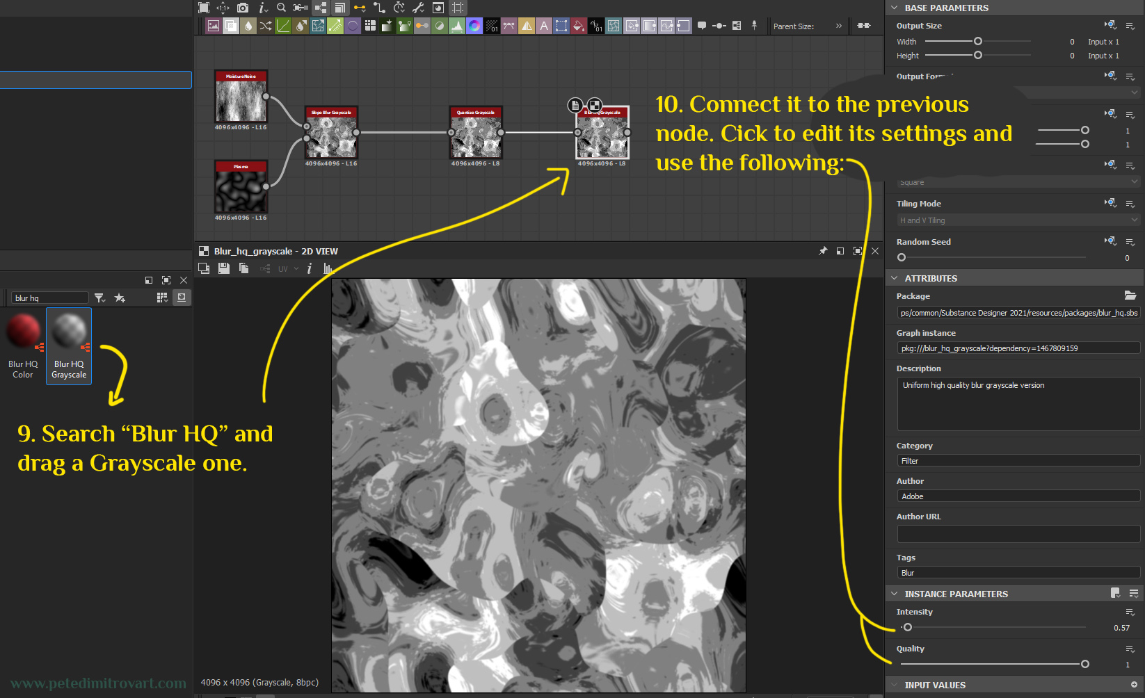Select the MoistureNoise node
The height and width of the screenshot is (698, 1145).
pos(241,97)
